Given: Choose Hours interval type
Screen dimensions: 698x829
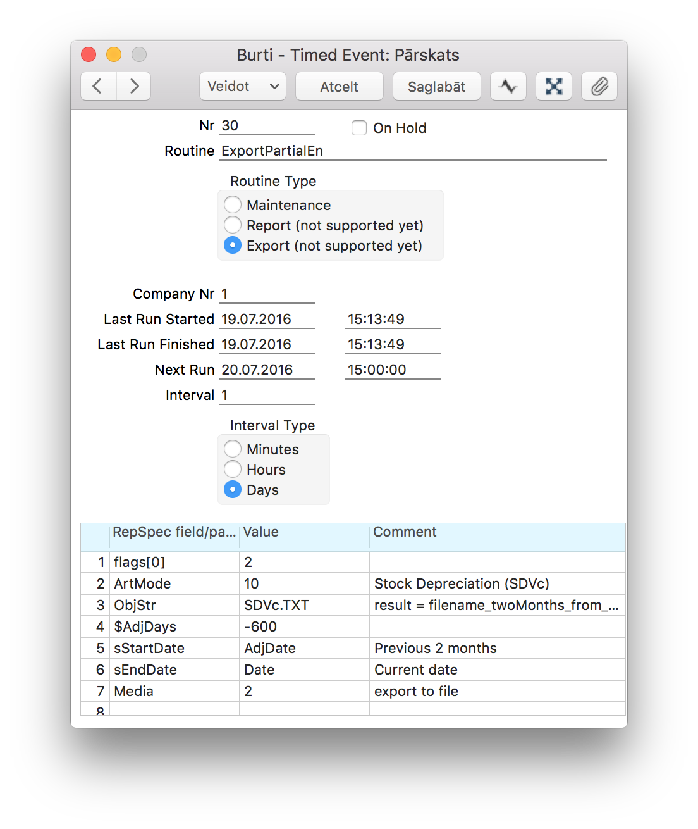Looking at the screenshot, I should [233, 469].
